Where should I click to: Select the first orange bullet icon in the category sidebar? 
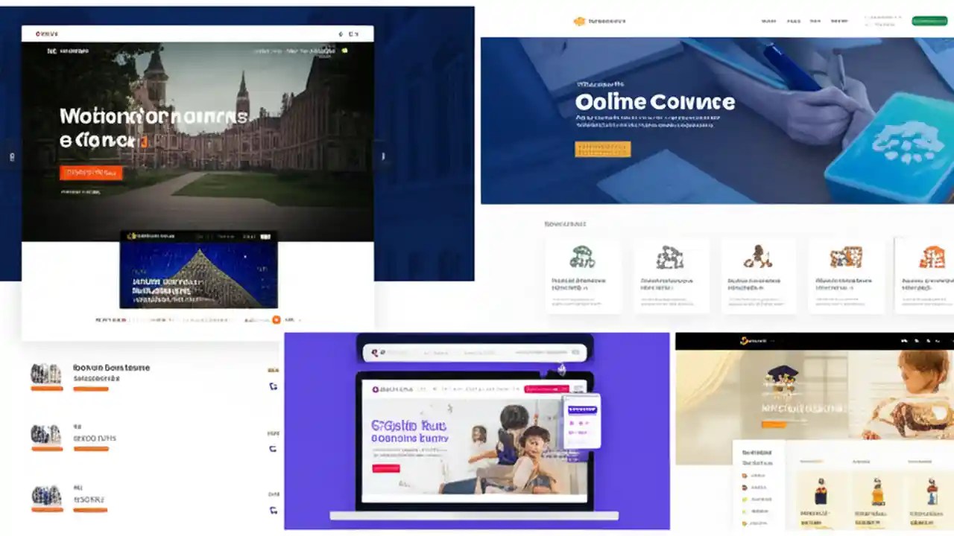[743, 476]
